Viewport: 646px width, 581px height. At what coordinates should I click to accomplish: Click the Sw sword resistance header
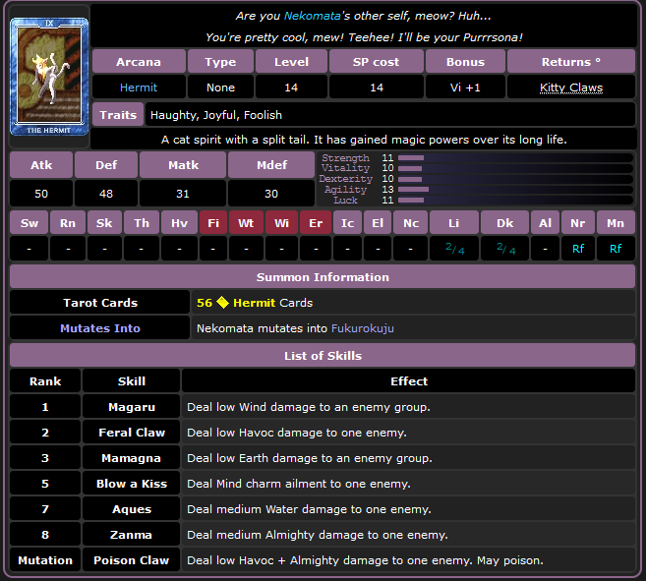tap(29, 223)
